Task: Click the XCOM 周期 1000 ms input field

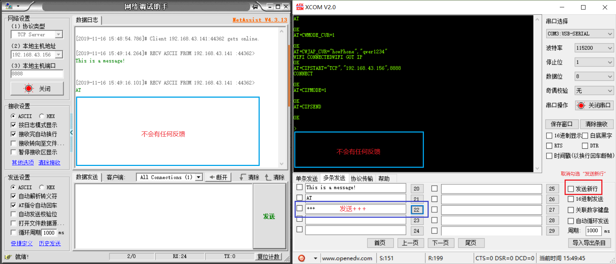Action: click(593, 231)
